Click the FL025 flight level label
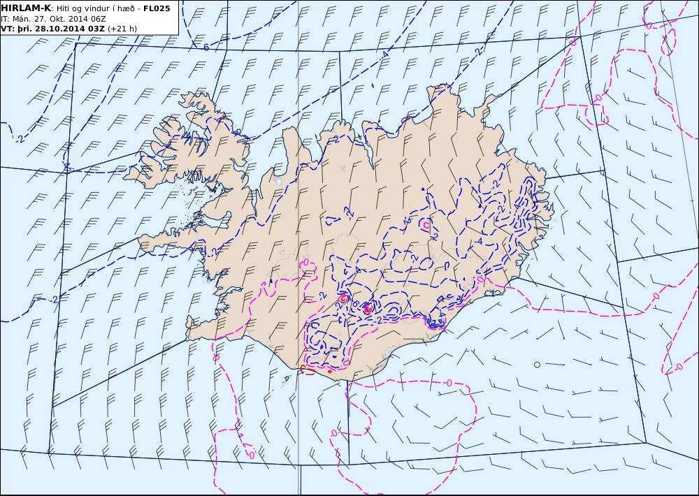 (x=157, y=8)
